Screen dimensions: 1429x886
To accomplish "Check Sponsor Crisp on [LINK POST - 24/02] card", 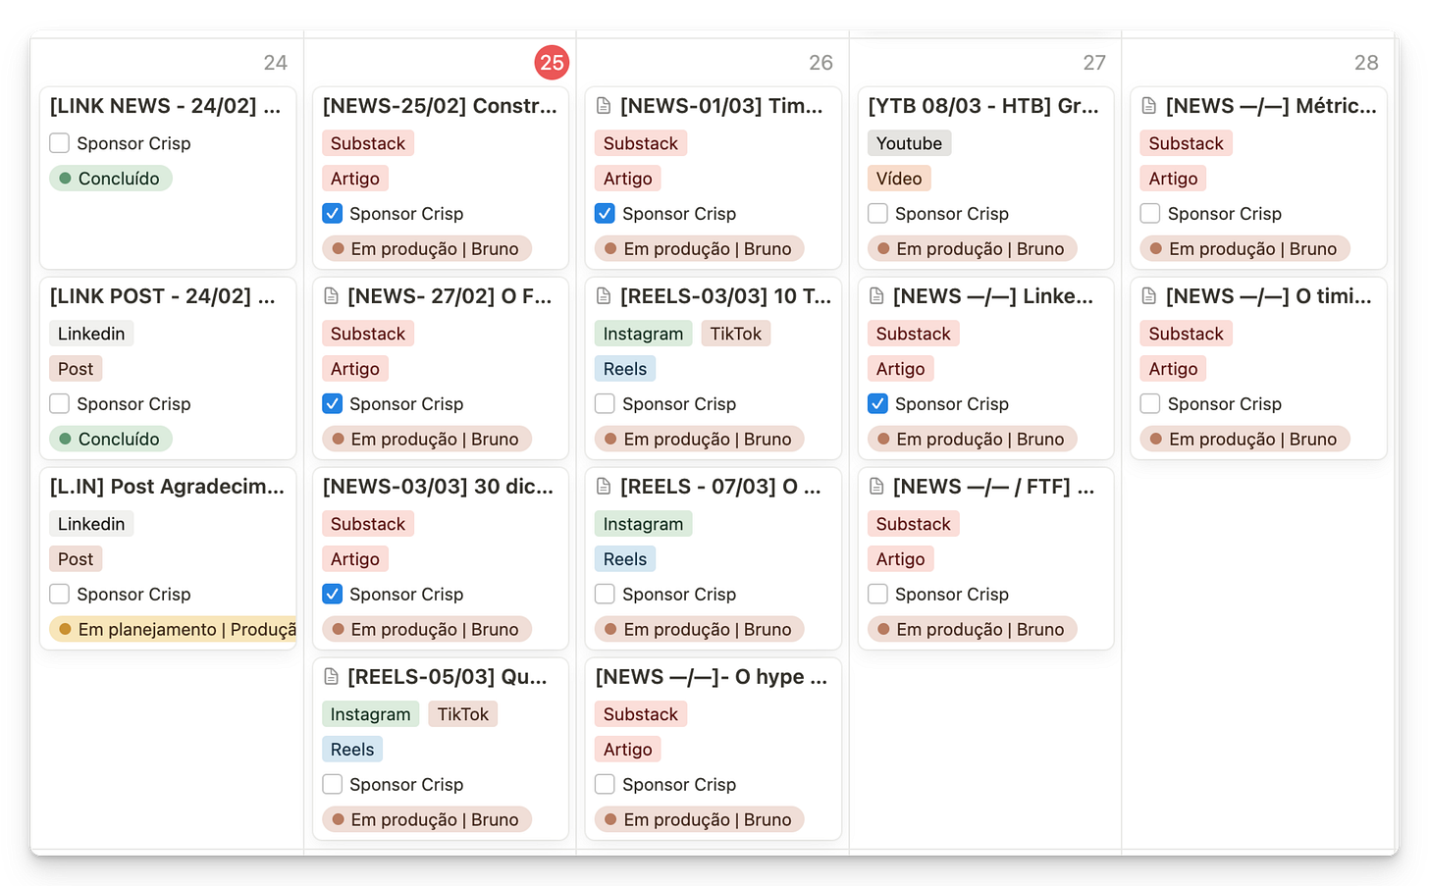I will [59, 404].
